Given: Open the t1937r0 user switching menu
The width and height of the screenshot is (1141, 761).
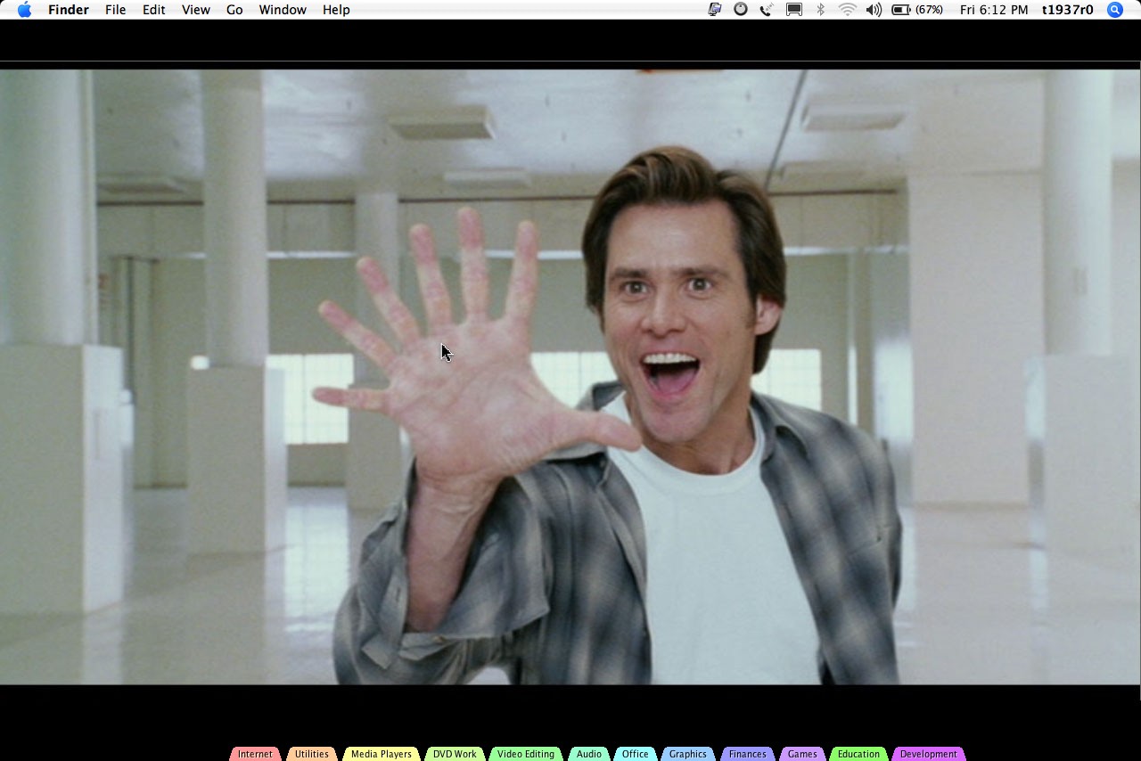Looking at the screenshot, I should pyautogui.click(x=1067, y=10).
